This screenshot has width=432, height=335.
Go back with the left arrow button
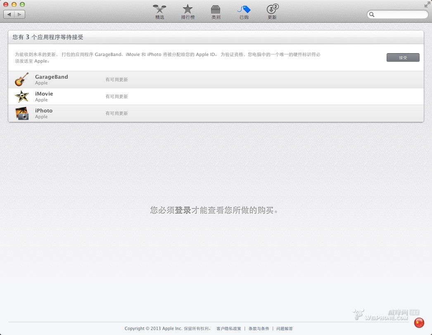pos(9,14)
